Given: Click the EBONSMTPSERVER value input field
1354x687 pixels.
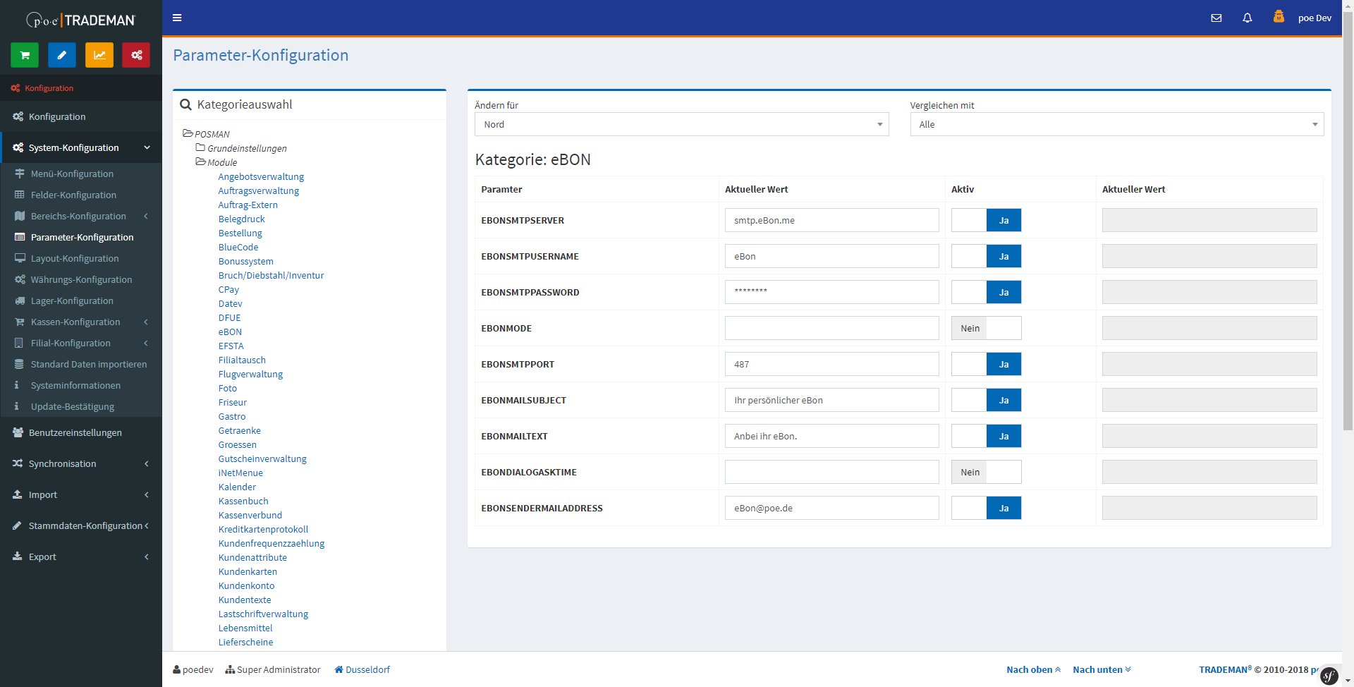Looking at the screenshot, I should (831, 220).
